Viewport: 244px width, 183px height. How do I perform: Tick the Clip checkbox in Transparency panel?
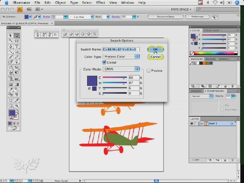tap(222, 105)
